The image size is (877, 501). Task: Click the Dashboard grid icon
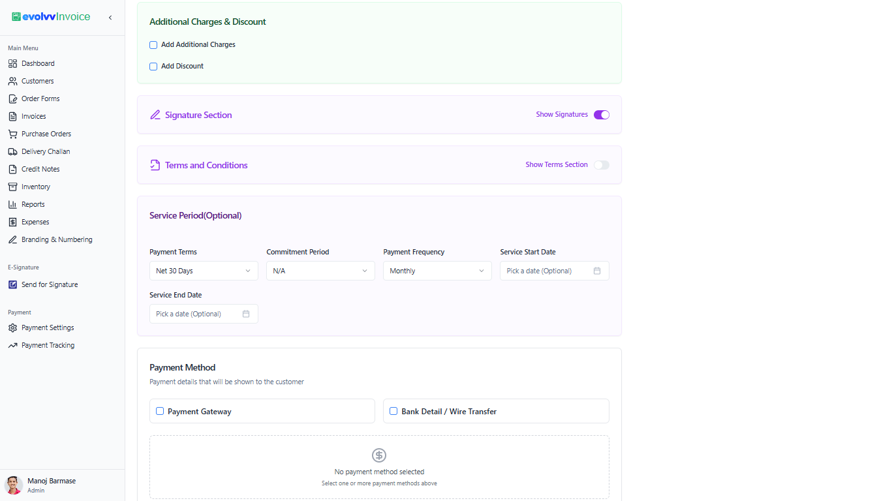(12, 63)
